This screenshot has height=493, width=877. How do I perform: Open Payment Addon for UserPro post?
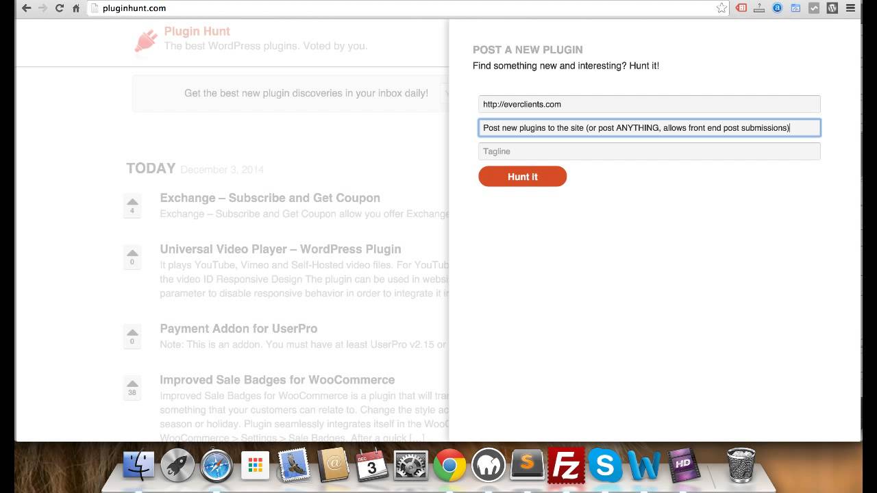click(x=238, y=329)
